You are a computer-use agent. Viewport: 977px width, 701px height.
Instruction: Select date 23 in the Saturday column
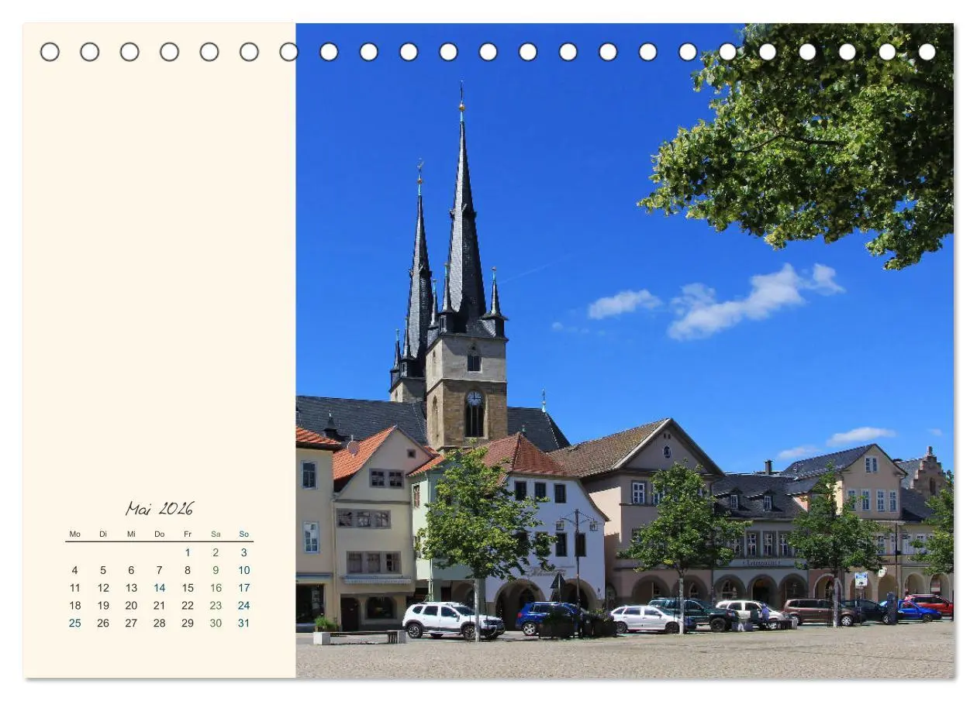click(x=216, y=606)
